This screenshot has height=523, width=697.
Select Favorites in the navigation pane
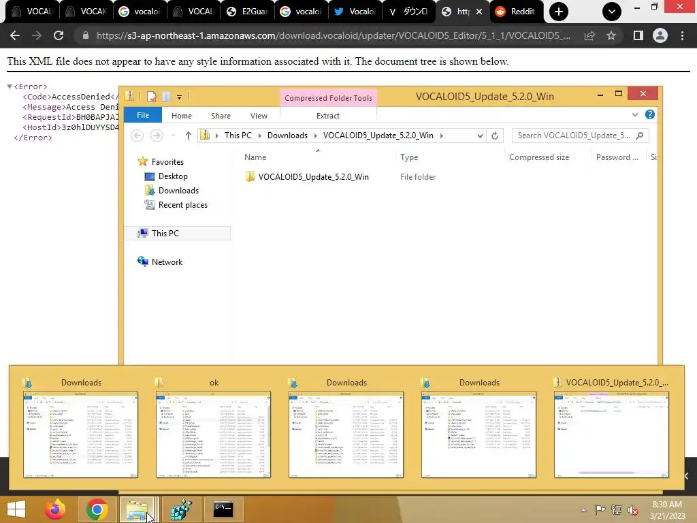[167, 162]
